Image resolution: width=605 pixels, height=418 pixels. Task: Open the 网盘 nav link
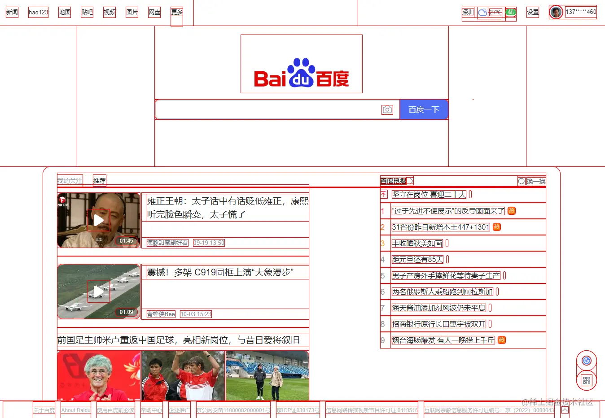(154, 12)
